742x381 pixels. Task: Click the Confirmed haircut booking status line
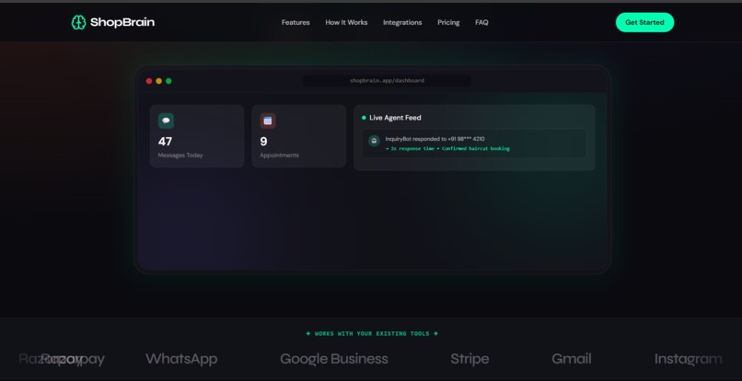pyautogui.click(x=447, y=148)
